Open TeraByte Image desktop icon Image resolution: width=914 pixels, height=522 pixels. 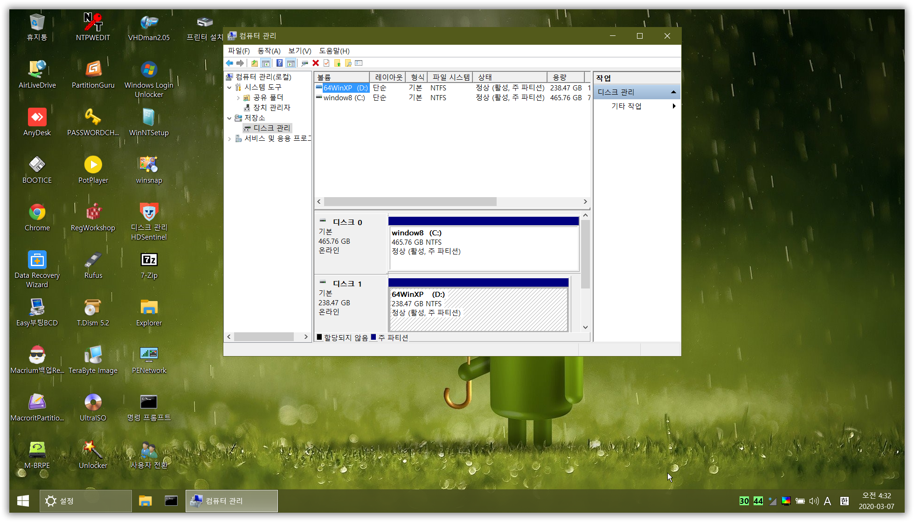tap(93, 360)
